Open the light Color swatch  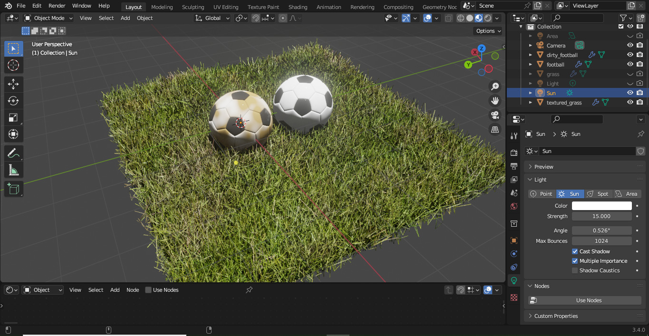click(x=601, y=206)
